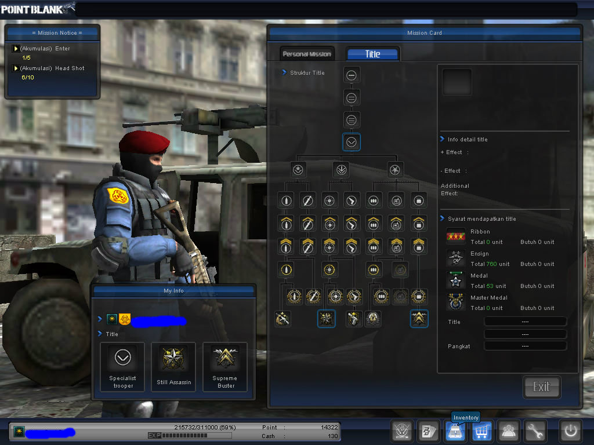Select the double down-chevron branch node
Viewport: 594px width, 445px height.
tap(341, 170)
